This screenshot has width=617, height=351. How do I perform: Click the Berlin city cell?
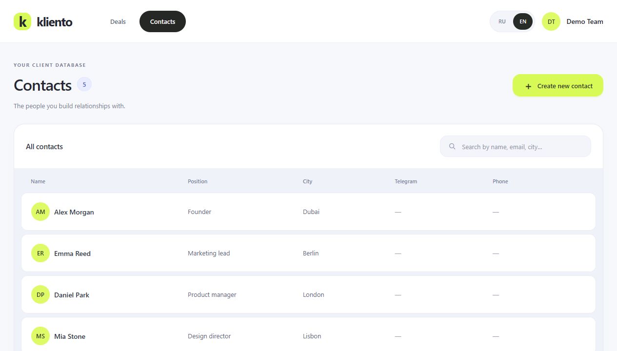[311, 253]
